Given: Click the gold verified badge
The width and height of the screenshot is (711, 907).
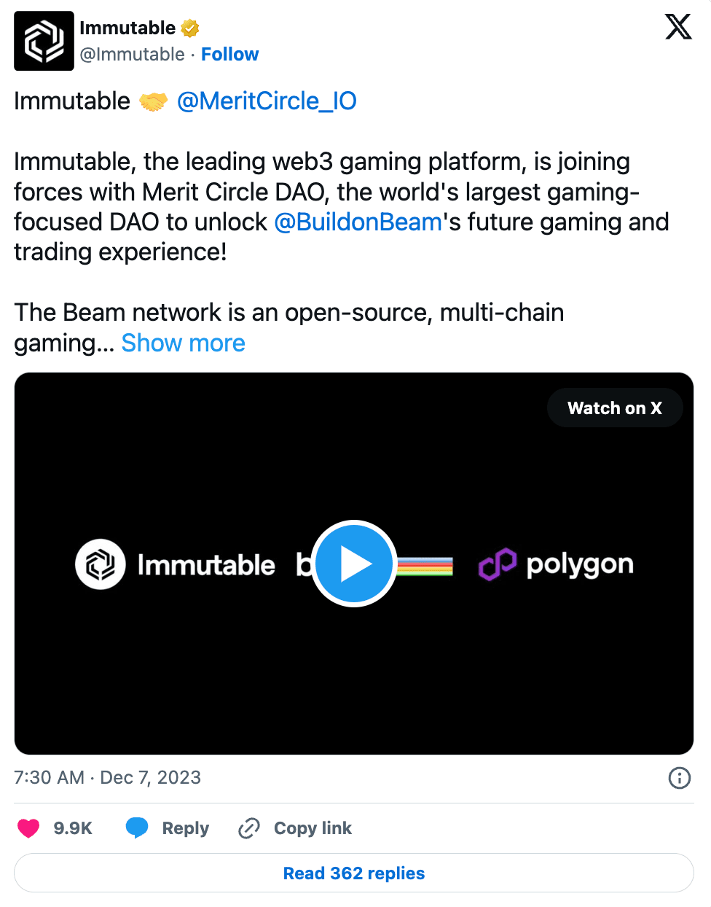Looking at the screenshot, I should click(x=190, y=28).
